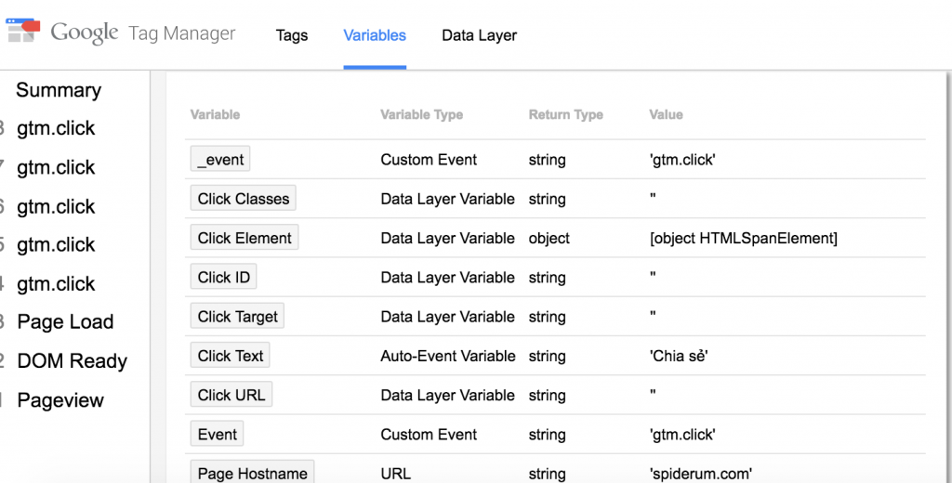The image size is (952, 483).
Task: Open the Data Layer tab
Action: pos(479,35)
